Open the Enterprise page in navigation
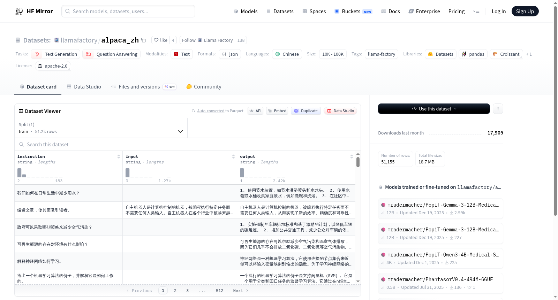This screenshot has height=300, width=558. (424, 11)
